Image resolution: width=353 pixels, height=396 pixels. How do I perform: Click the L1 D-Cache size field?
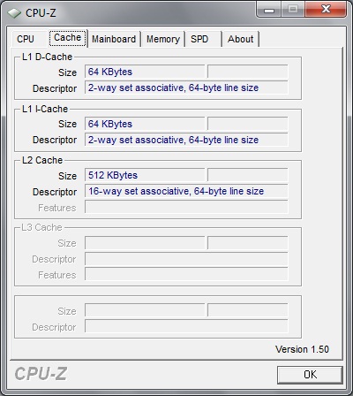tap(145, 72)
